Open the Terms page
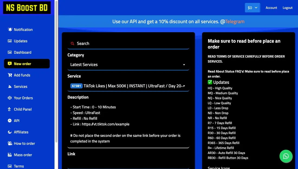The width and height of the screenshot is (298, 169). pyautogui.click(x=19, y=166)
